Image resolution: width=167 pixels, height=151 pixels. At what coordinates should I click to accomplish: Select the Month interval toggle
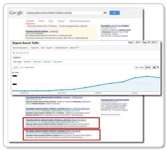148,67
